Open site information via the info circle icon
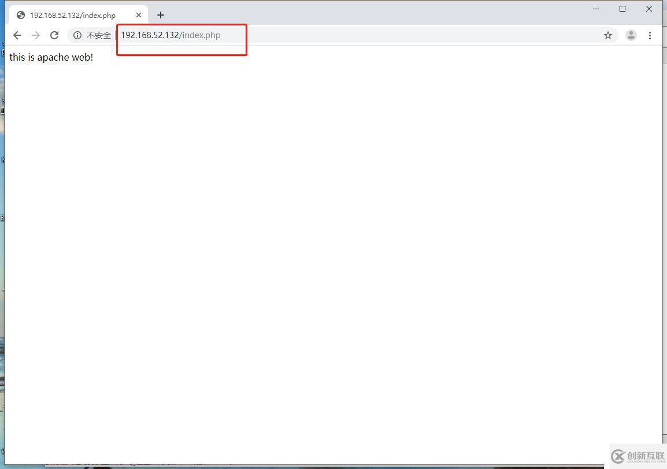667x469 pixels. click(77, 35)
